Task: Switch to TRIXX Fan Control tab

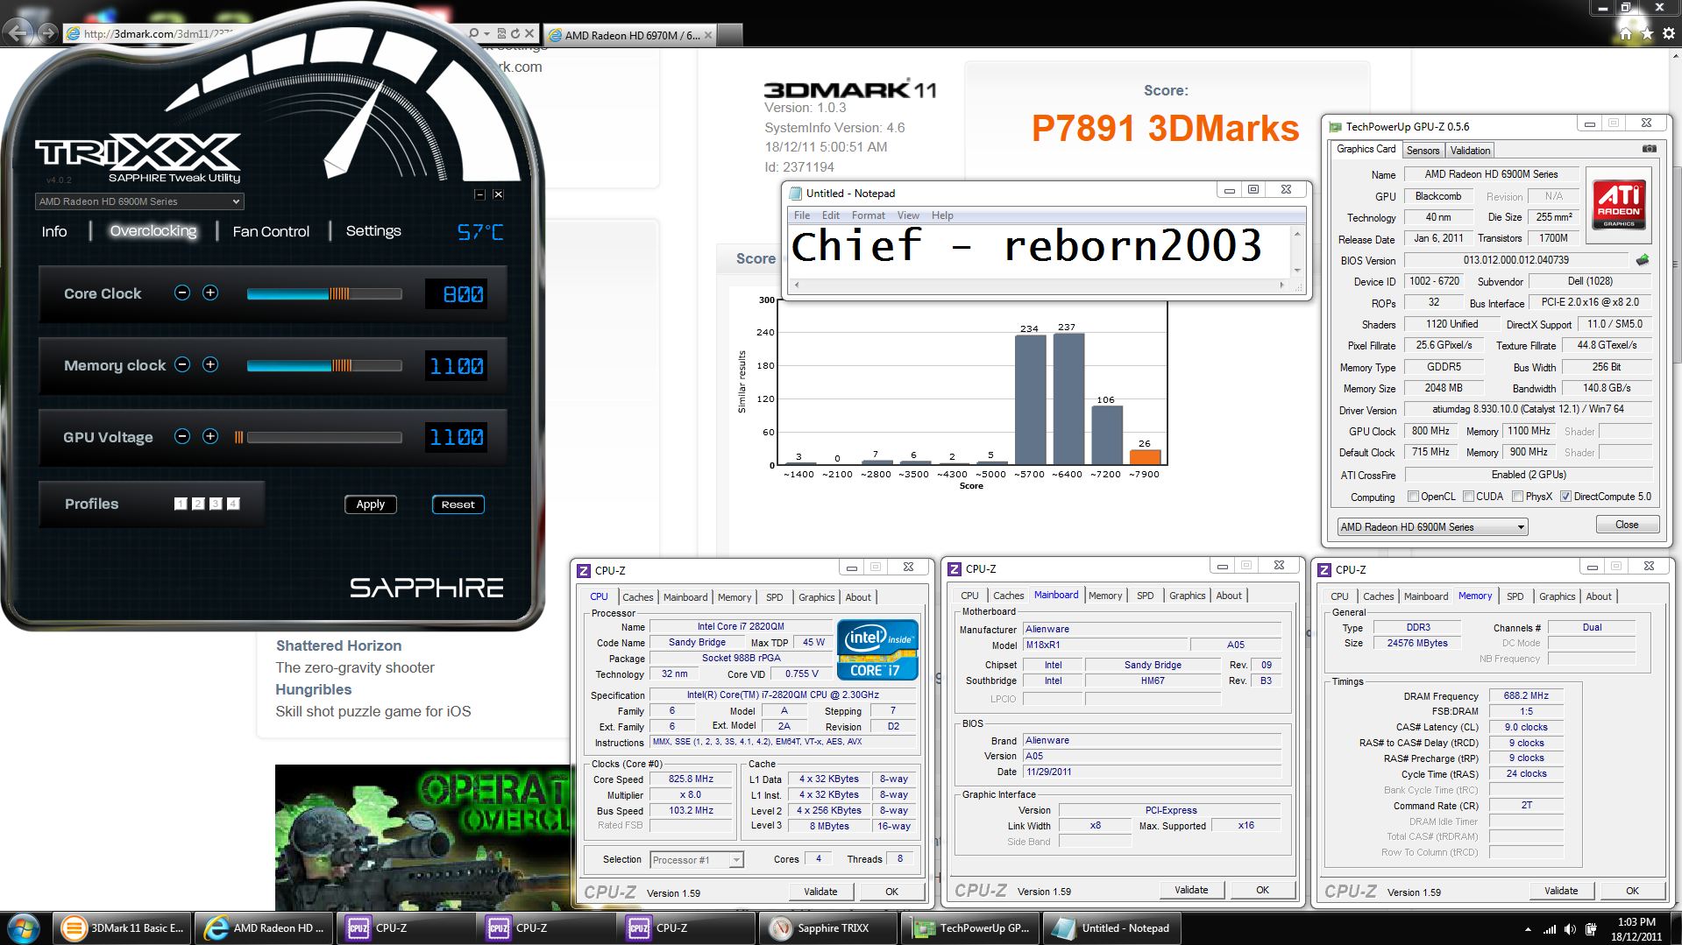Action: point(271,231)
